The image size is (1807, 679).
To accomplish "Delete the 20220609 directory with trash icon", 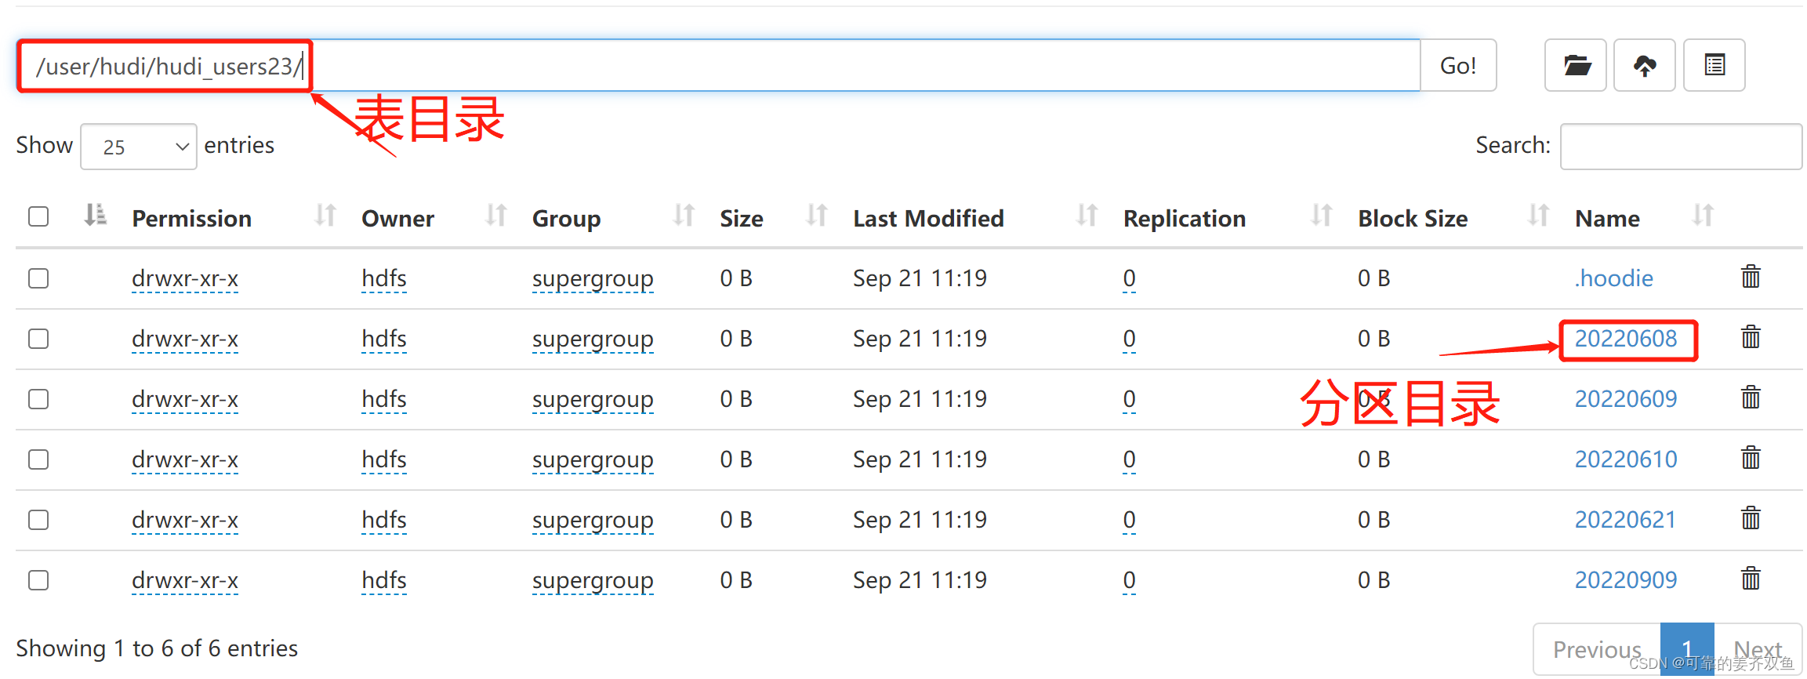I will tap(1751, 398).
